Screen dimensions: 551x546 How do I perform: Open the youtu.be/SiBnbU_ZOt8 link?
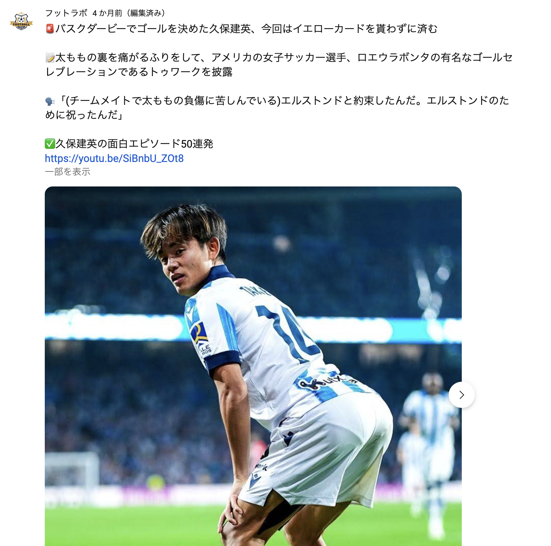[114, 158]
